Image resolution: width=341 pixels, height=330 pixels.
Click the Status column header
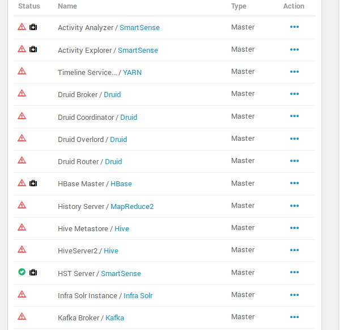pos(29,6)
